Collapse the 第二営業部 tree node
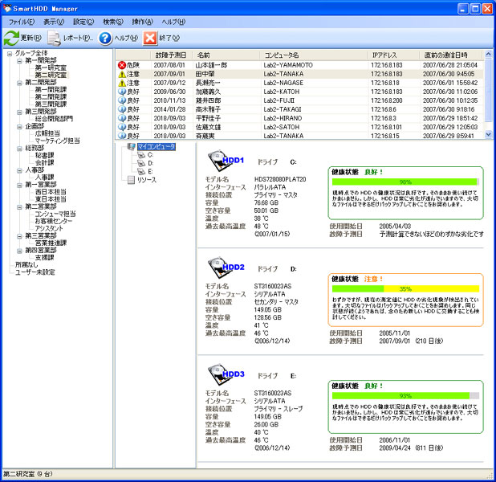Image resolution: width=496 pixels, height=482 pixels. coord(19,206)
